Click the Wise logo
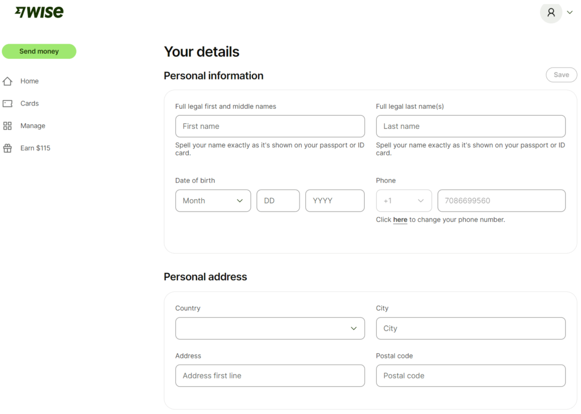The width and height of the screenshot is (581, 414). 38,11
